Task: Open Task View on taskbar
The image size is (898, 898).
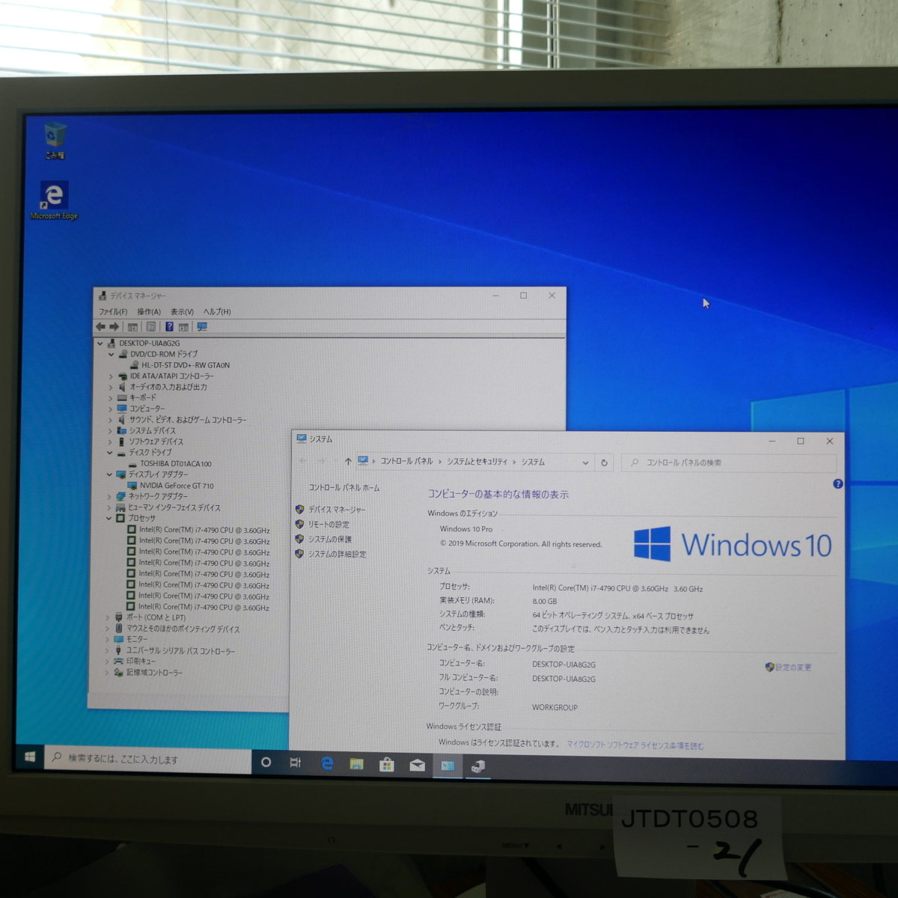Action: click(296, 763)
